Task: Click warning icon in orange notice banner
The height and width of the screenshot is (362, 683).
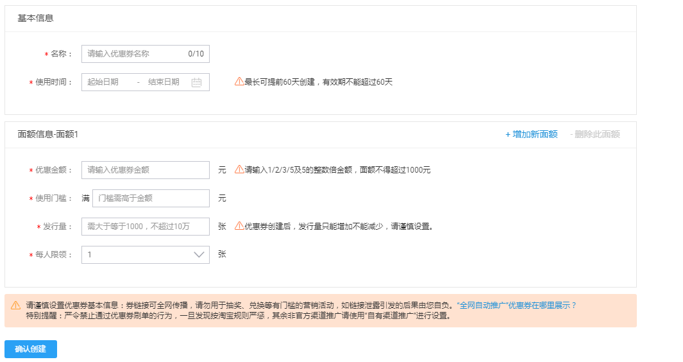Action: click(15, 306)
